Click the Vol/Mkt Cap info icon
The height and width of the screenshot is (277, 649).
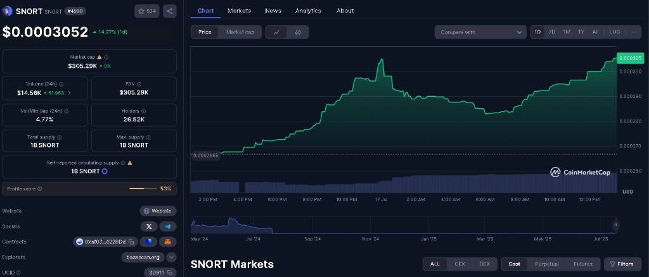coord(66,111)
